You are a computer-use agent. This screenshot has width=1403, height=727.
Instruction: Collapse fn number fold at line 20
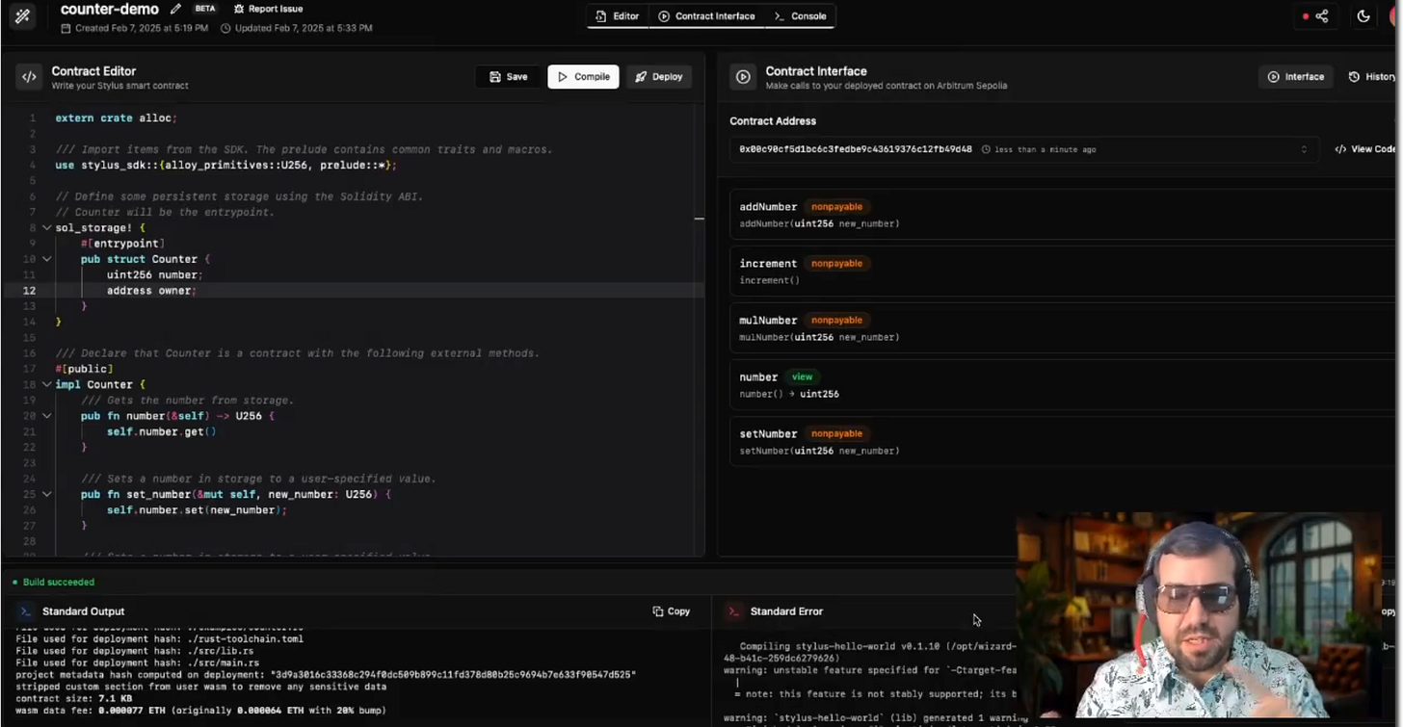coord(46,416)
